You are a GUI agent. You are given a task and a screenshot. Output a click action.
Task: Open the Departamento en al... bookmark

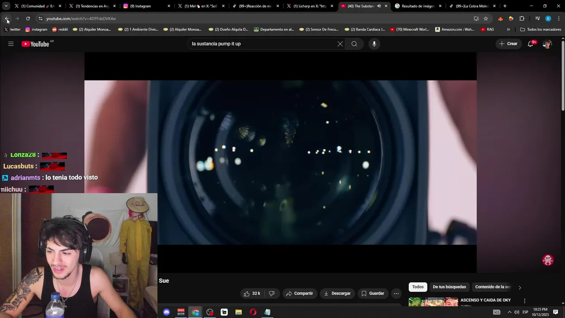pyautogui.click(x=274, y=30)
